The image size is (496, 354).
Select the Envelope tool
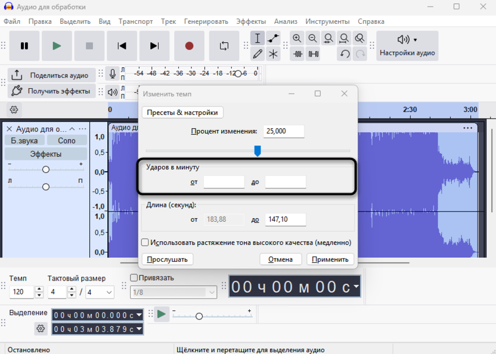[273, 39]
